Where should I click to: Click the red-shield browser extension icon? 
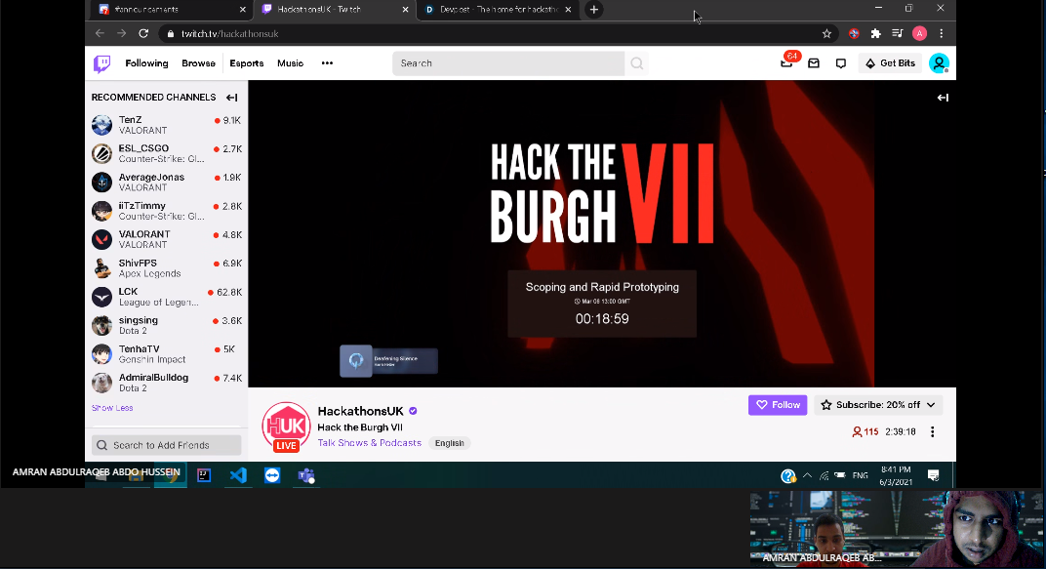click(854, 33)
